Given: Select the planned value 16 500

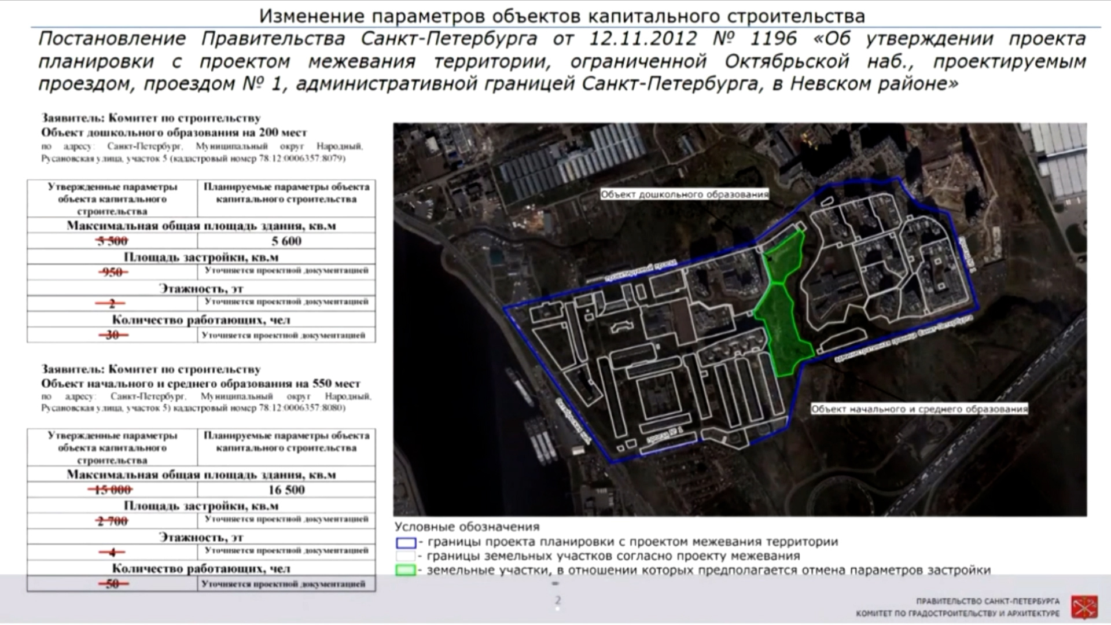Looking at the screenshot, I should pos(286,490).
